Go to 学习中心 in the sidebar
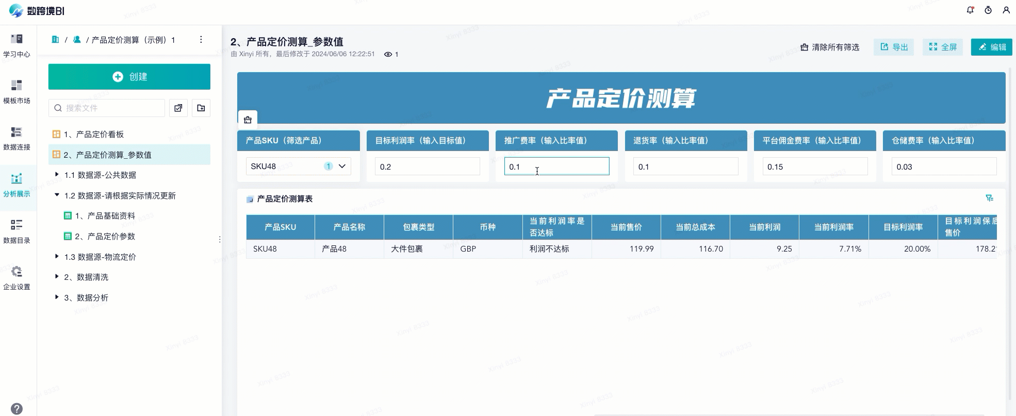Image resolution: width=1016 pixels, height=416 pixels. [x=17, y=45]
